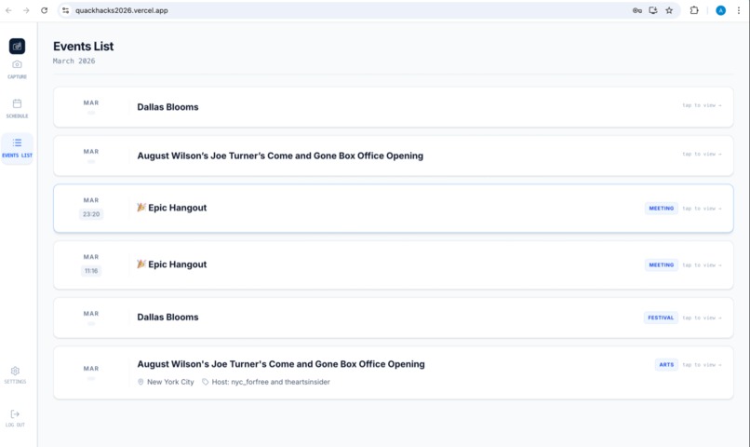Open the Epic Hangout event at 11:16

(394, 264)
